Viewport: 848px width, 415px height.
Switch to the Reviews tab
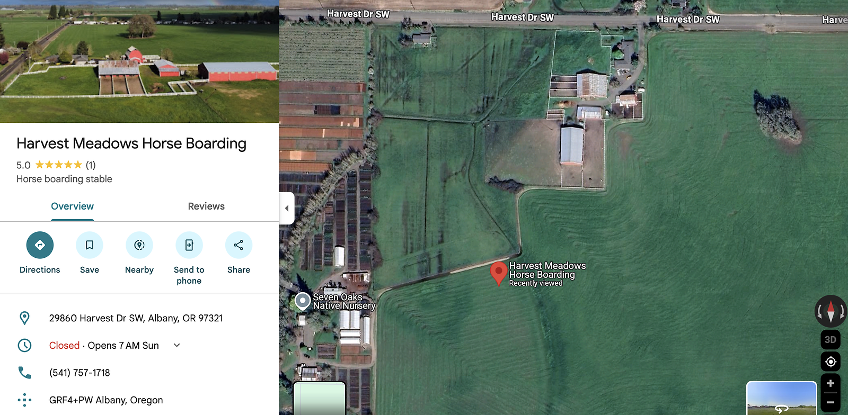206,206
